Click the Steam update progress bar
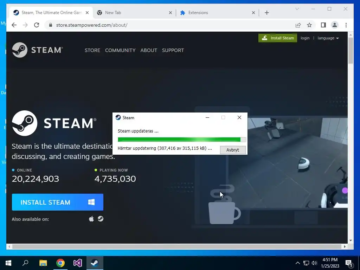360x270 pixels. (x=182, y=139)
